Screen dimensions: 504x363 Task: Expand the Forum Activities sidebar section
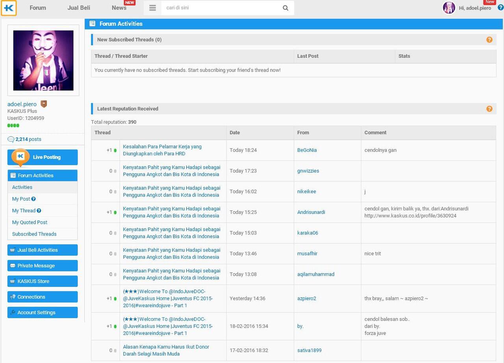[x=43, y=175]
